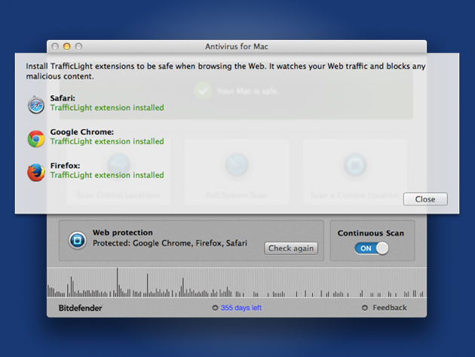This screenshot has width=475, height=357.
Task: Click the Safari TrafficLight extension installed status
Action: click(107, 108)
